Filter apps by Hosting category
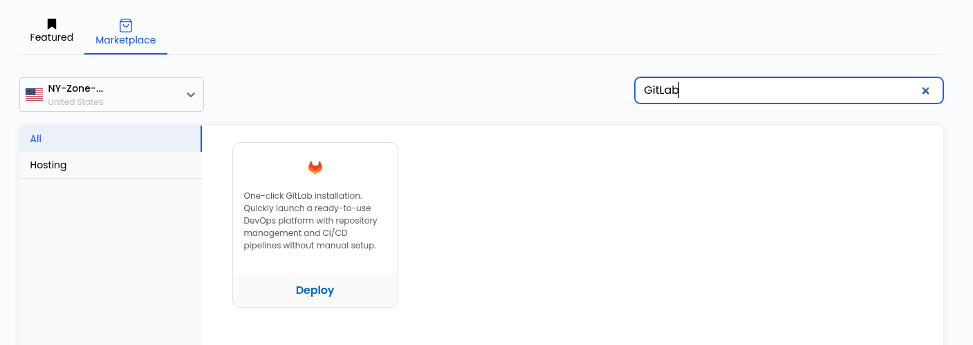The width and height of the screenshot is (973, 345). pos(111,165)
